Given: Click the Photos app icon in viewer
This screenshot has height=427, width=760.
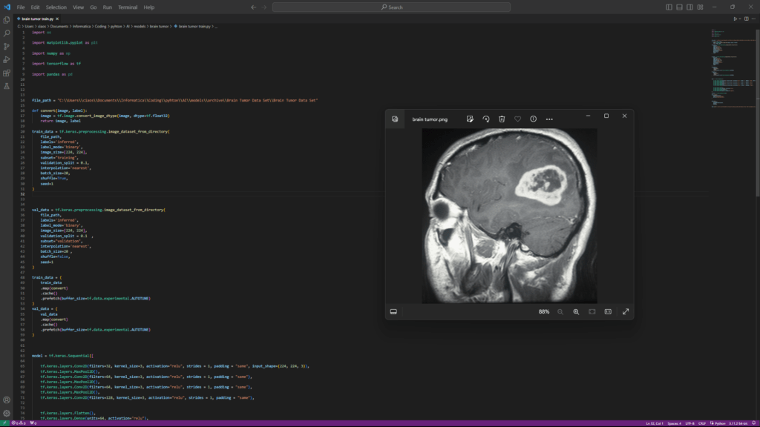Looking at the screenshot, I should pyautogui.click(x=395, y=119).
